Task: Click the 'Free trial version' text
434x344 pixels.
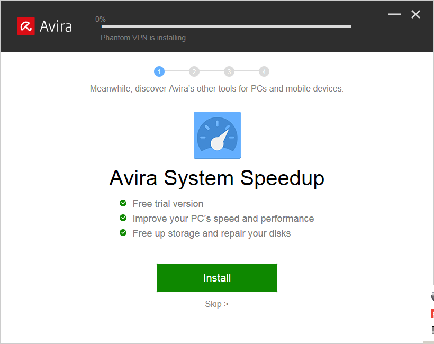Action: tap(168, 204)
